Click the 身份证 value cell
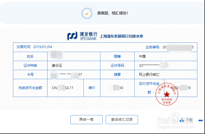The image size is (205, 134). click(x=74, y=65)
